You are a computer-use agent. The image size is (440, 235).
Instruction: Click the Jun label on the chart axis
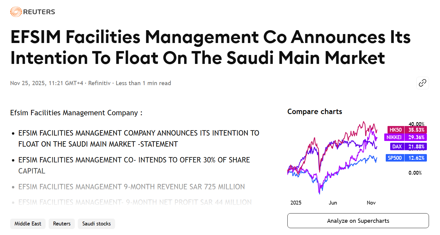333,203
